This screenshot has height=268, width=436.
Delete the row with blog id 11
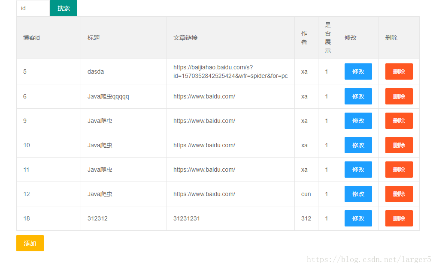[x=399, y=169]
